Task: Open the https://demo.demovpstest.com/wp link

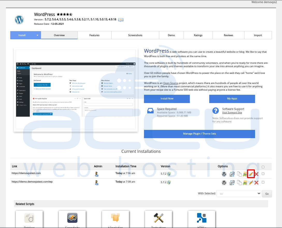Action: coord(32,182)
